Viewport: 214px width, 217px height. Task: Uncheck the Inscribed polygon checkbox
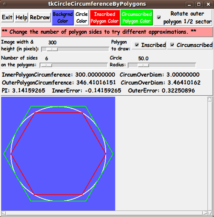(137, 45)
